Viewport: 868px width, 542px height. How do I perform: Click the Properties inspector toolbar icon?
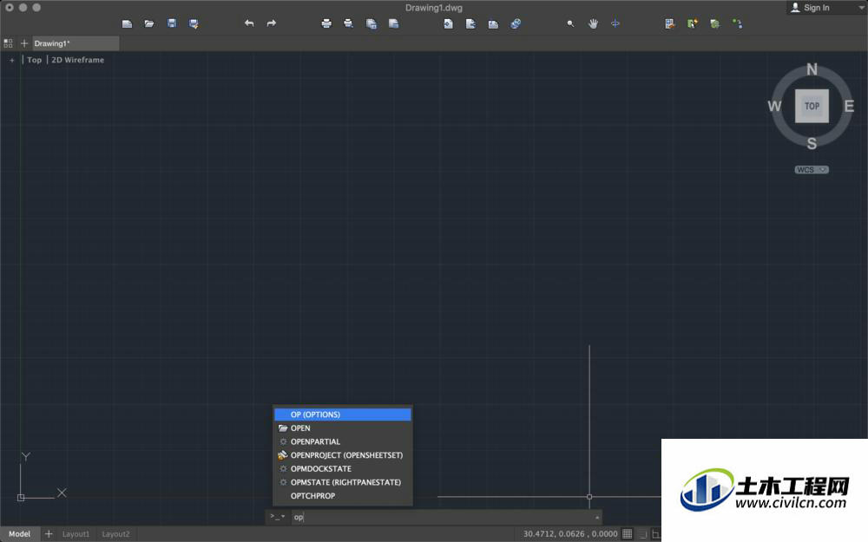pos(670,23)
